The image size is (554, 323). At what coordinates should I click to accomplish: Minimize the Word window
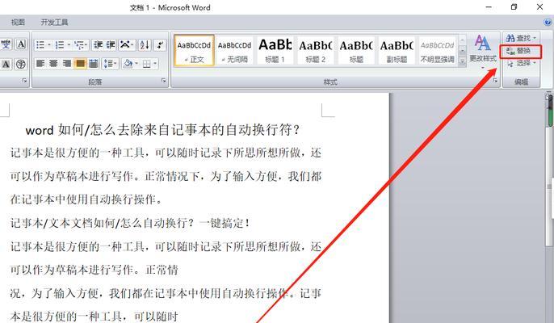point(489,7)
